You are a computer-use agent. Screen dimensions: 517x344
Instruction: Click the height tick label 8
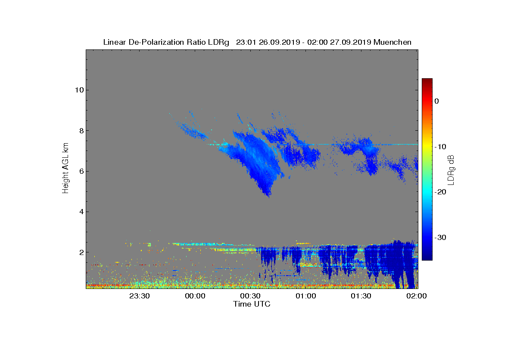pyautogui.click(x=81, y=130)
